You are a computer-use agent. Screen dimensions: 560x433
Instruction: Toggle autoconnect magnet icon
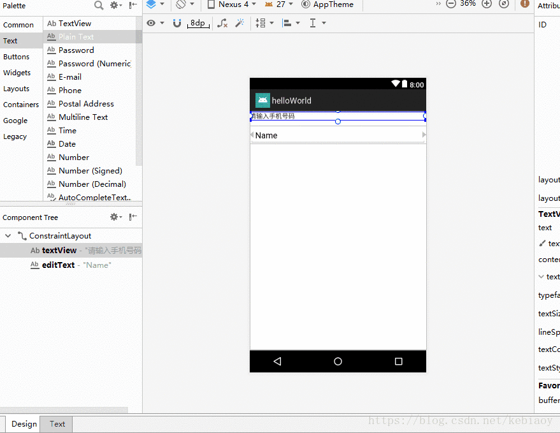[176, 23]
